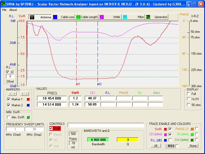The image size is (205, 154).
Task: Choose the Cable Length mode icon
Action: point(78,17)
